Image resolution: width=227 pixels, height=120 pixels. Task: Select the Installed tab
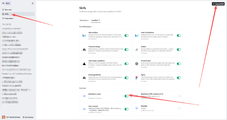coord(96,20)
